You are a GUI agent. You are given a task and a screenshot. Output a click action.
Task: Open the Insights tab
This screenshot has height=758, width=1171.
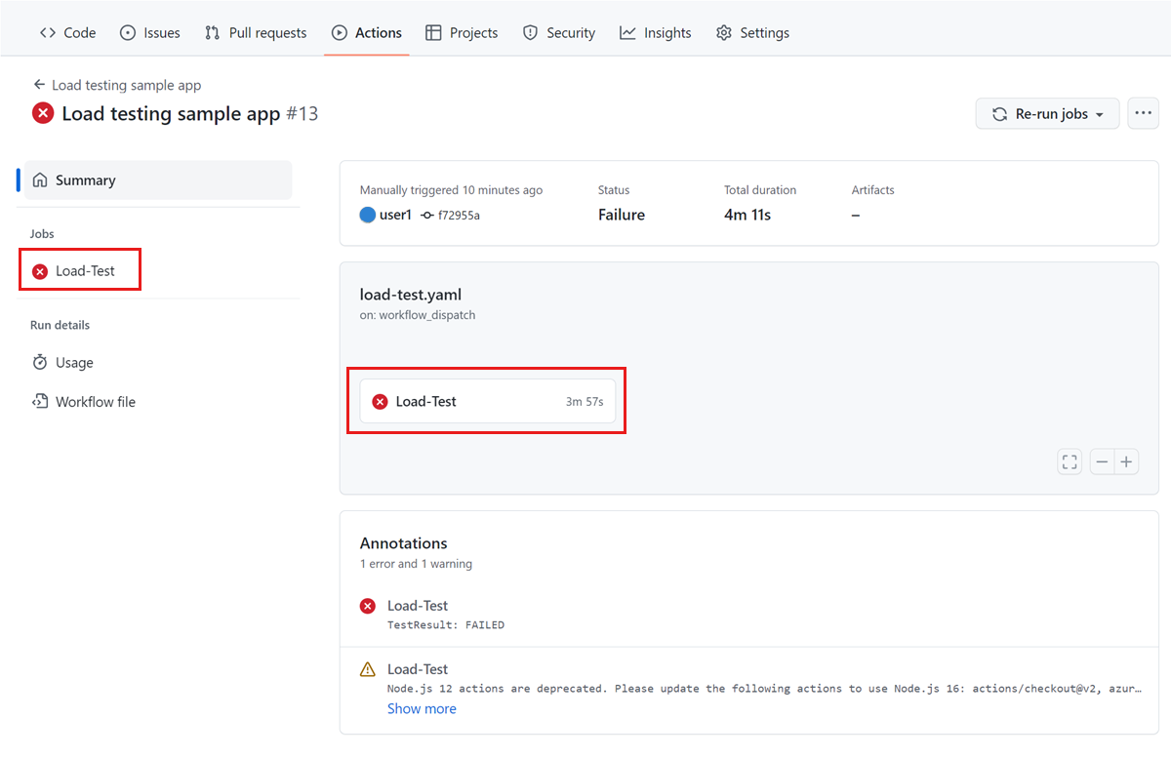point(656,32)
